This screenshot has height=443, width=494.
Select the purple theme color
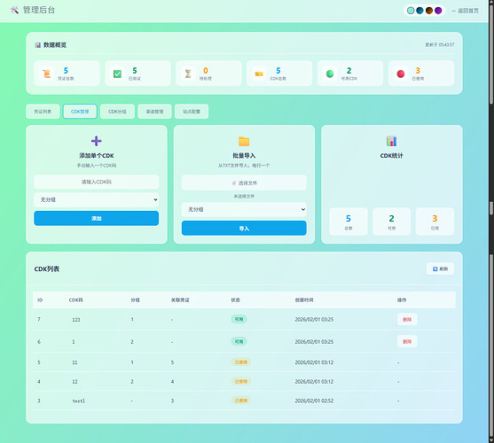tap(438, 11)
